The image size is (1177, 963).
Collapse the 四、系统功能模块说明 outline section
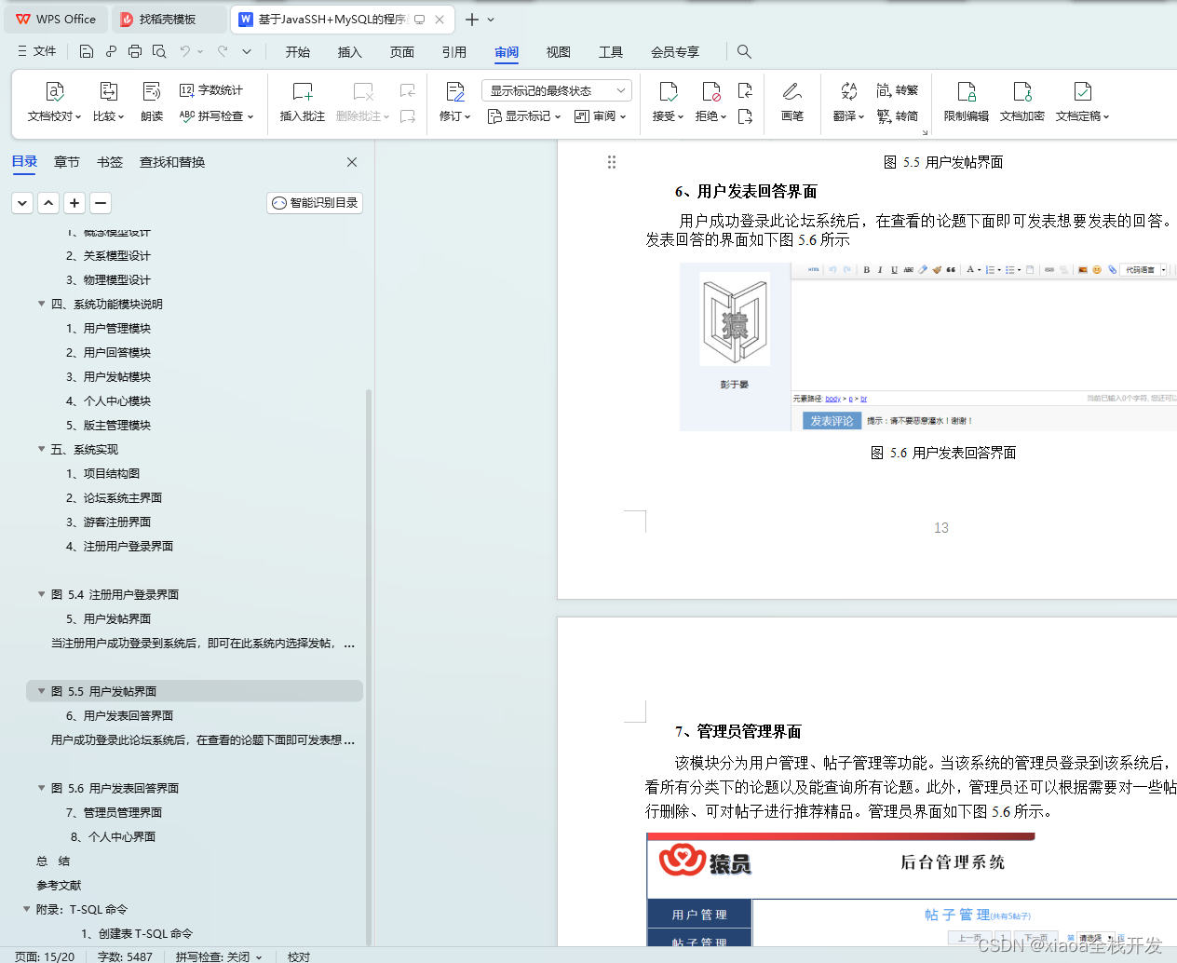coord(41,304)
